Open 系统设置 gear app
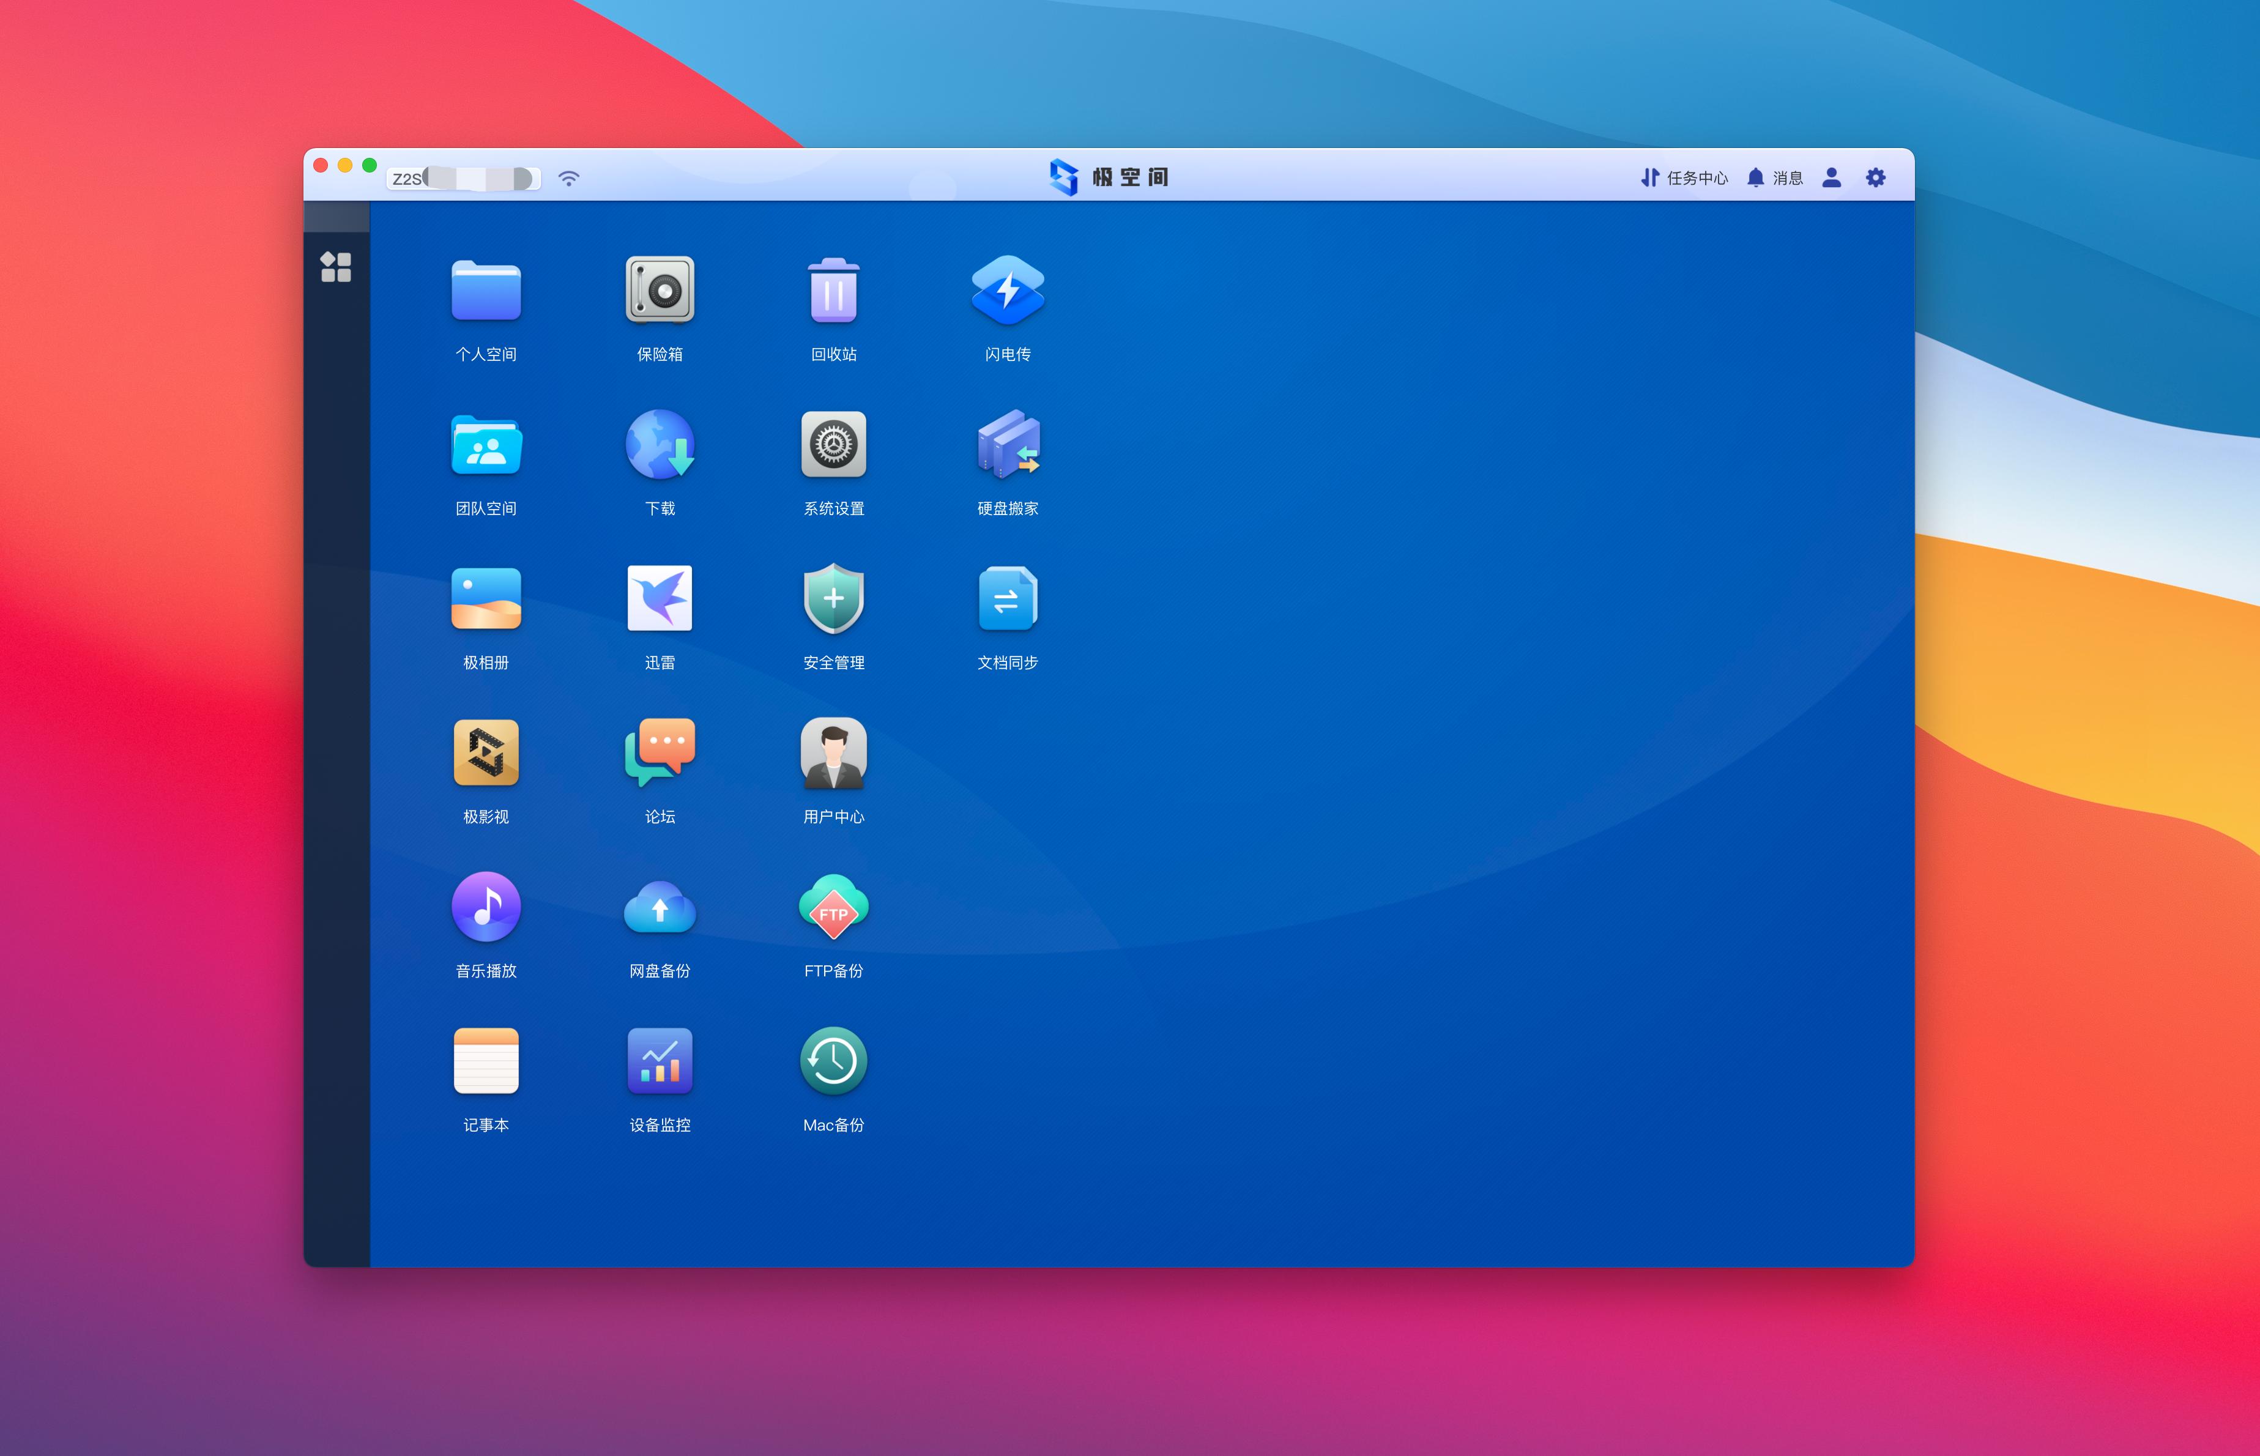The height and width of the screenshot is (1456, 2260). [x=834, y=444]
